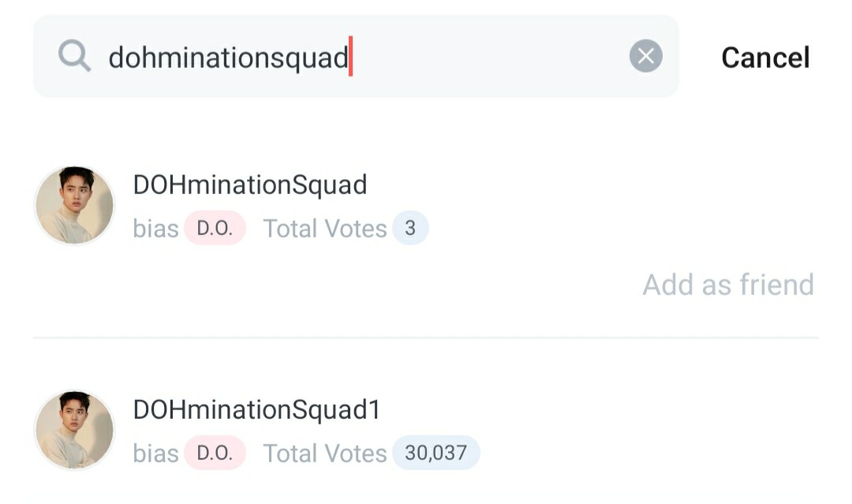Select the second search result row
The image size is (852, 504).
point(426,431)
